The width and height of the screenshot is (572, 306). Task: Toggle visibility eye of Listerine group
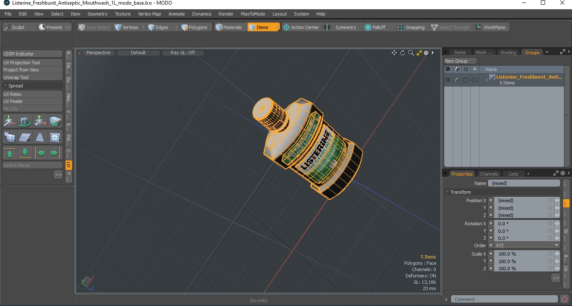448,80
